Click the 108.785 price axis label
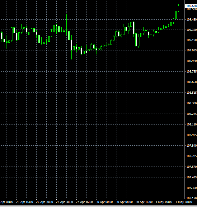 pos(191,71)
